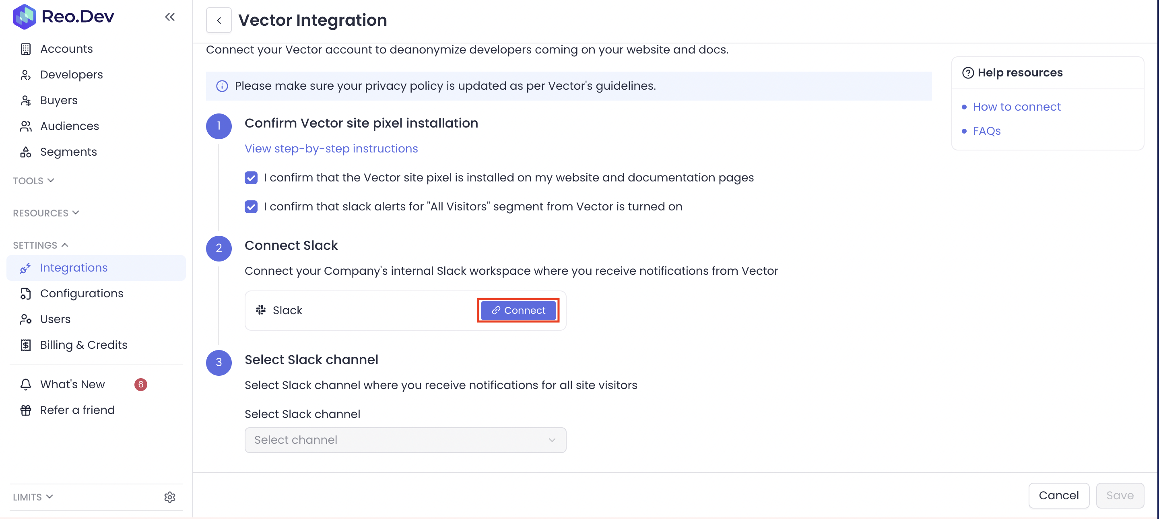Click the Help resources question mark icon

pyautogui.click(x=968, y=73)
